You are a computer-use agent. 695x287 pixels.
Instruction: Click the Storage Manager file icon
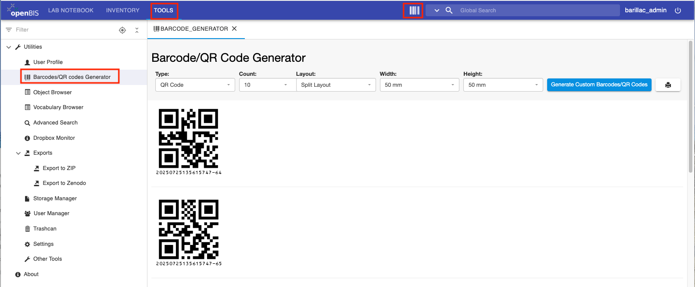pos(28,198)
